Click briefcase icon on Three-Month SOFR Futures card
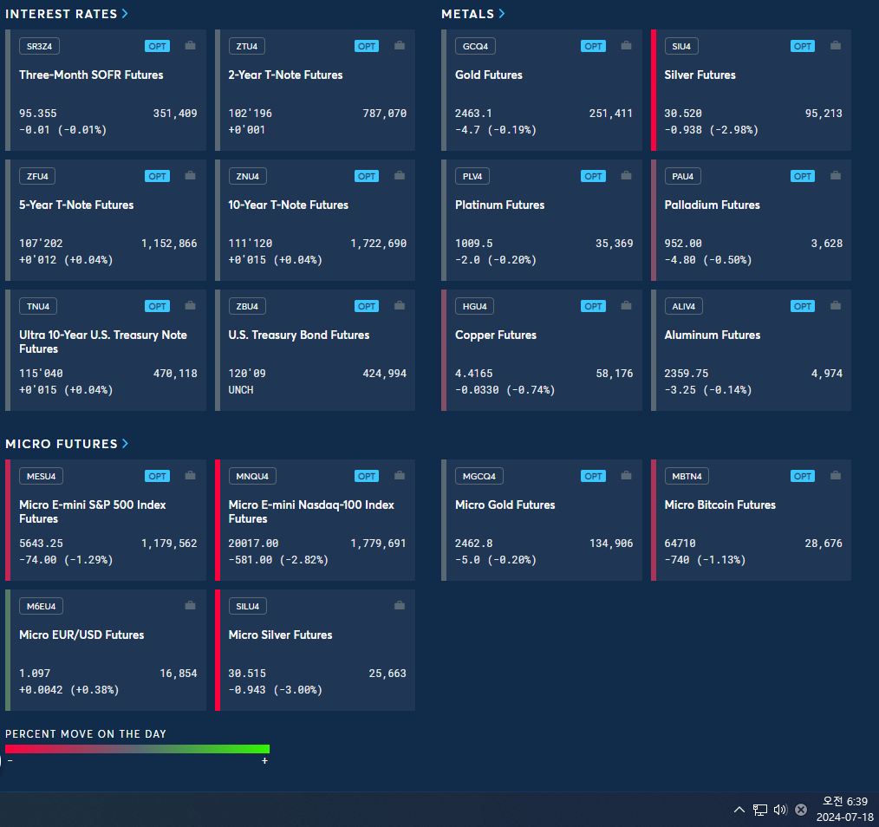The height and width of the screenshot is (827, 879). [x=190, y=45]
